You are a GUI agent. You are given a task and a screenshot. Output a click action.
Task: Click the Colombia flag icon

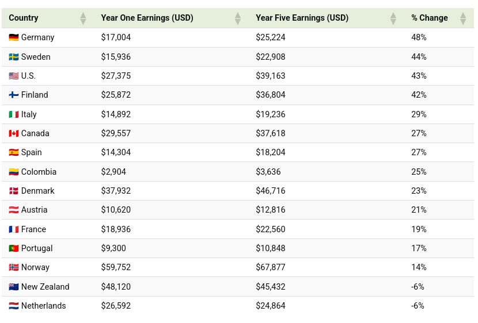coord(14,172)
